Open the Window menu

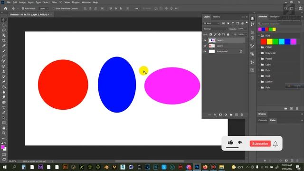pos(86,2)
